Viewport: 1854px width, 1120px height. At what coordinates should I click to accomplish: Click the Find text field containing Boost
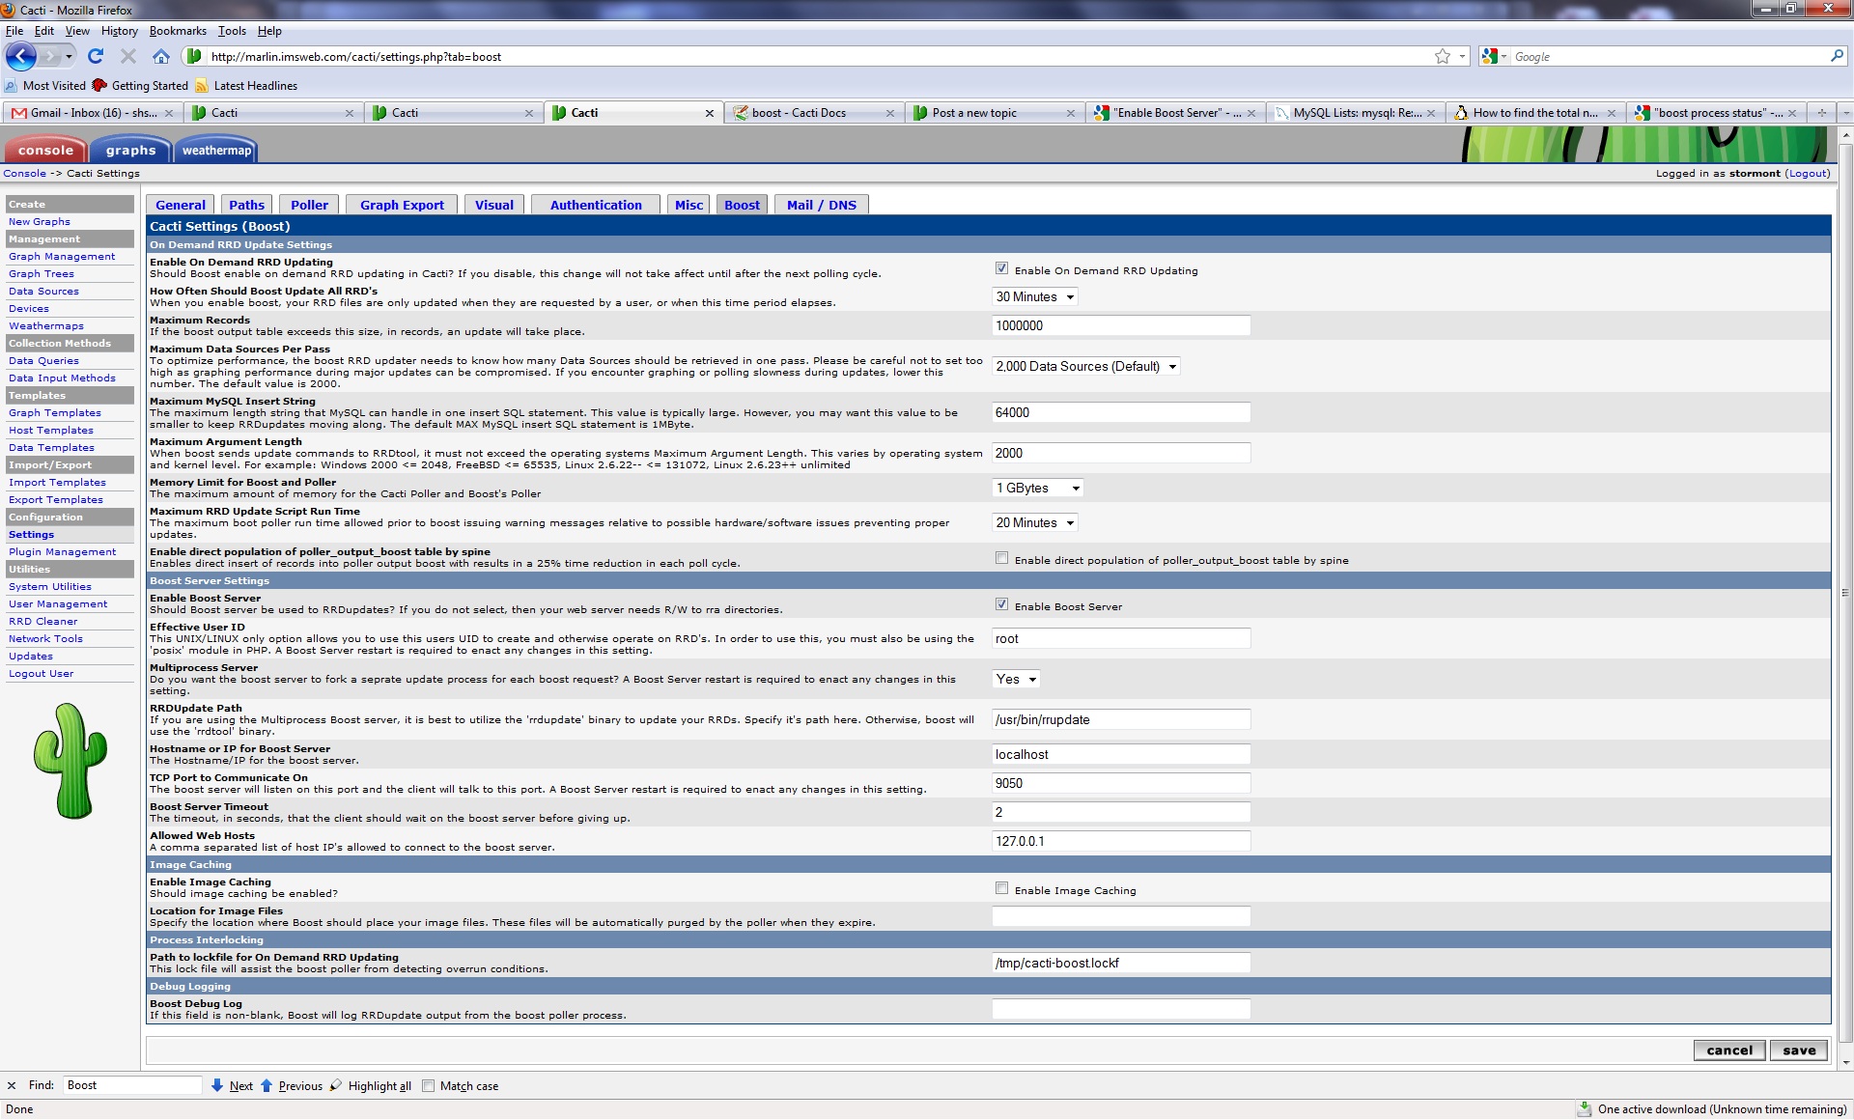click(132, 1085)
